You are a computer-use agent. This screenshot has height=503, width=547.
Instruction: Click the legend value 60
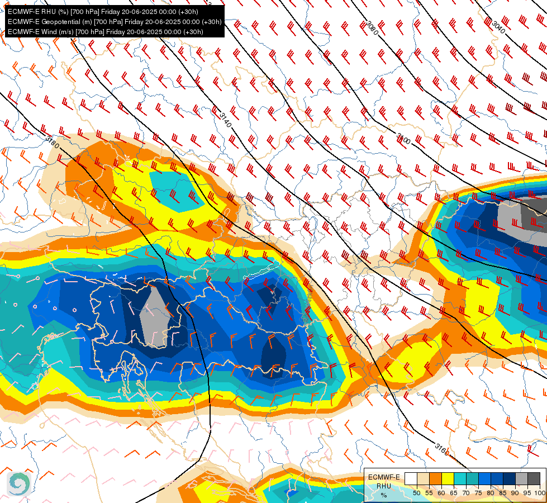[x=441, y=493]
